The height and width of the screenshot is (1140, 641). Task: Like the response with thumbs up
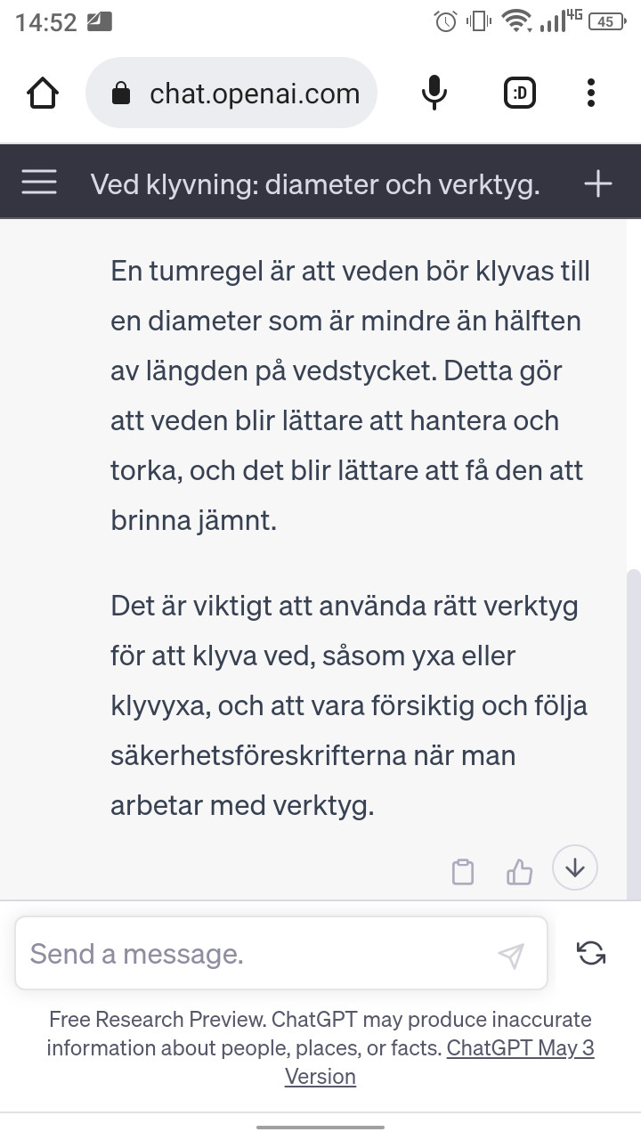click(x=519, y=872)
